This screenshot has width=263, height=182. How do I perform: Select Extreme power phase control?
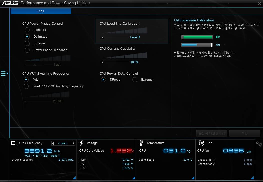tap(27, 43)
